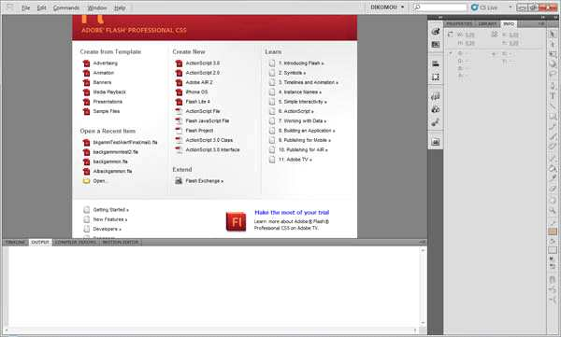Open the File menu

click(x=25, y=7)
